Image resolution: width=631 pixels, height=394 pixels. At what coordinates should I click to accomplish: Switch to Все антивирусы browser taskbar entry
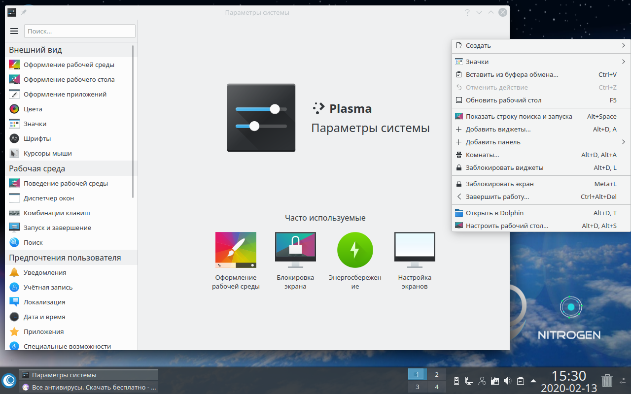coord(89,388)
